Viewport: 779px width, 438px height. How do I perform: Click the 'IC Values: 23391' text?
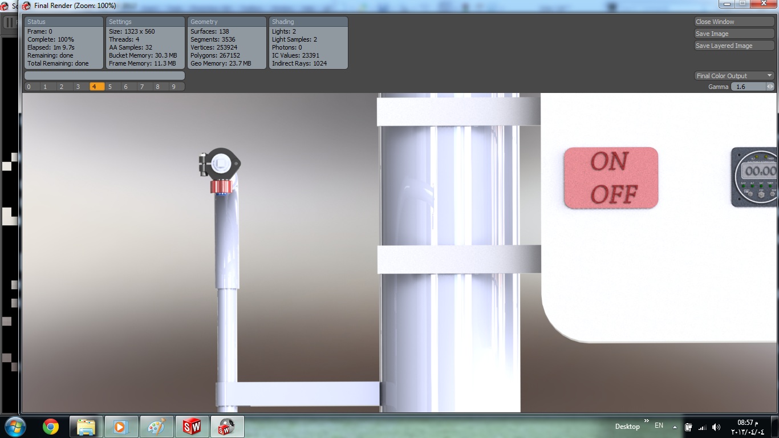[x=295, y=55]
